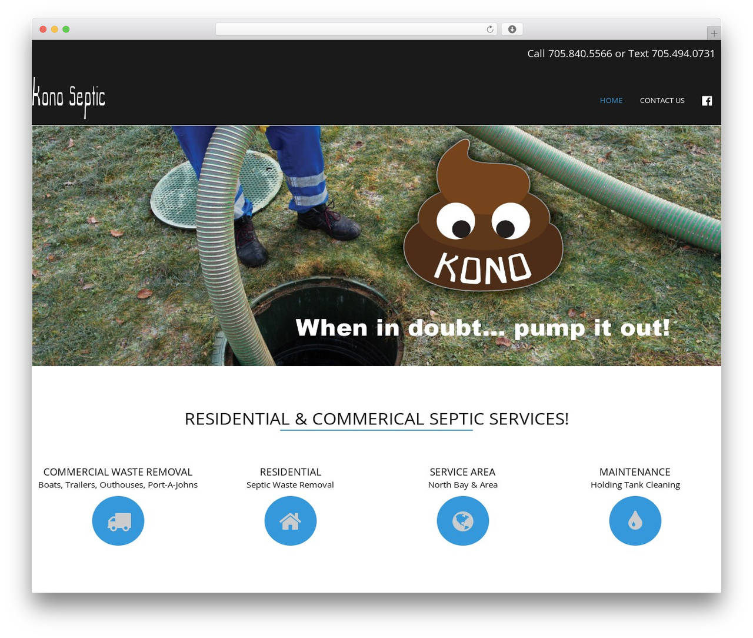Open new tab with plus button
This screenshot has height=638, width=753.
pos(714,34)
